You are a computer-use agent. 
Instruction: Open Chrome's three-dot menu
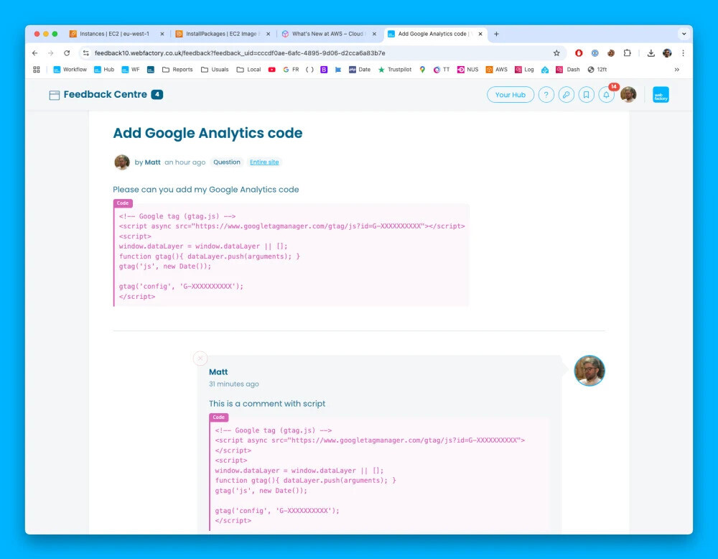683,52
